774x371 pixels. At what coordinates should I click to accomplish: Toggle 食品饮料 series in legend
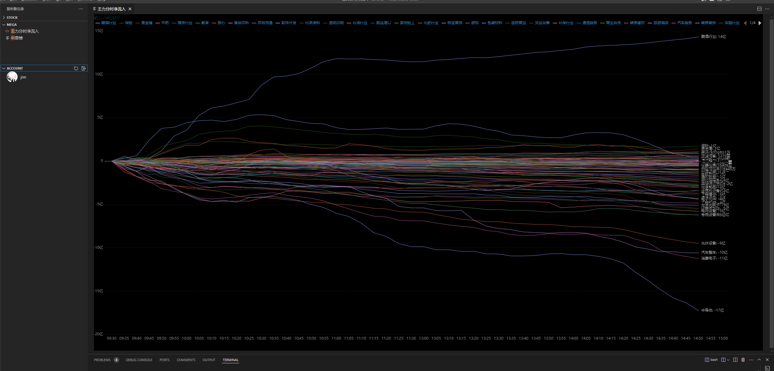click(x=238, y=23)
